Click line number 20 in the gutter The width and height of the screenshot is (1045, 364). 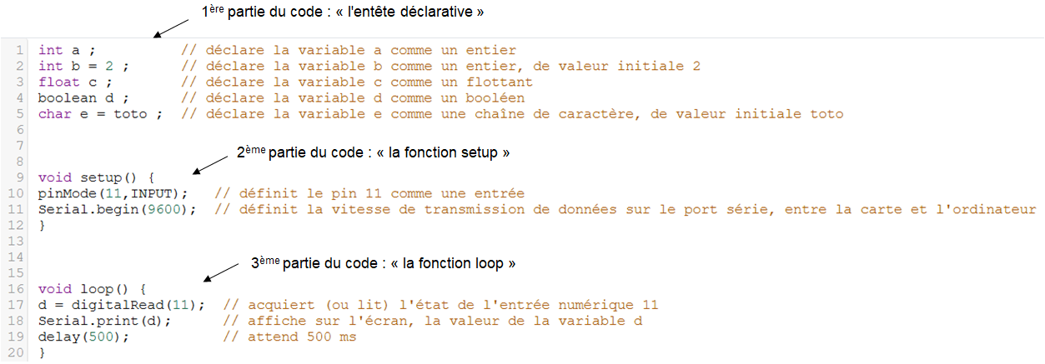point(15,352)
